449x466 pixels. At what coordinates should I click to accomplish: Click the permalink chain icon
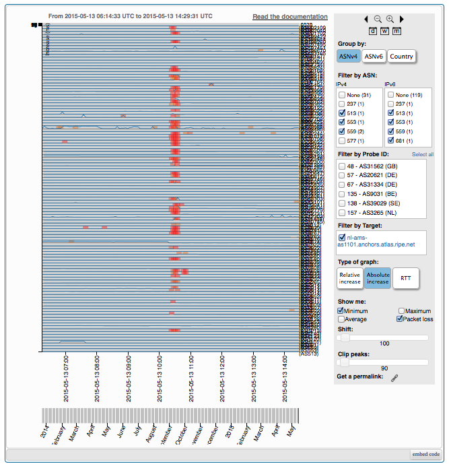394,378
